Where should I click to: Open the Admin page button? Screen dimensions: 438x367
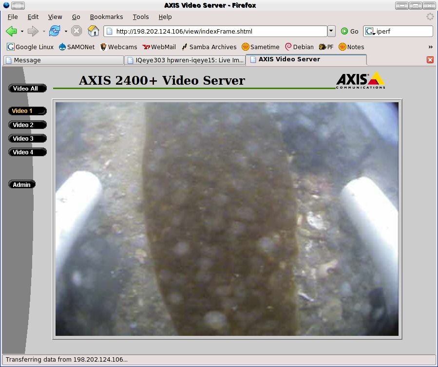pyautogui.click(x=22, y=184)
